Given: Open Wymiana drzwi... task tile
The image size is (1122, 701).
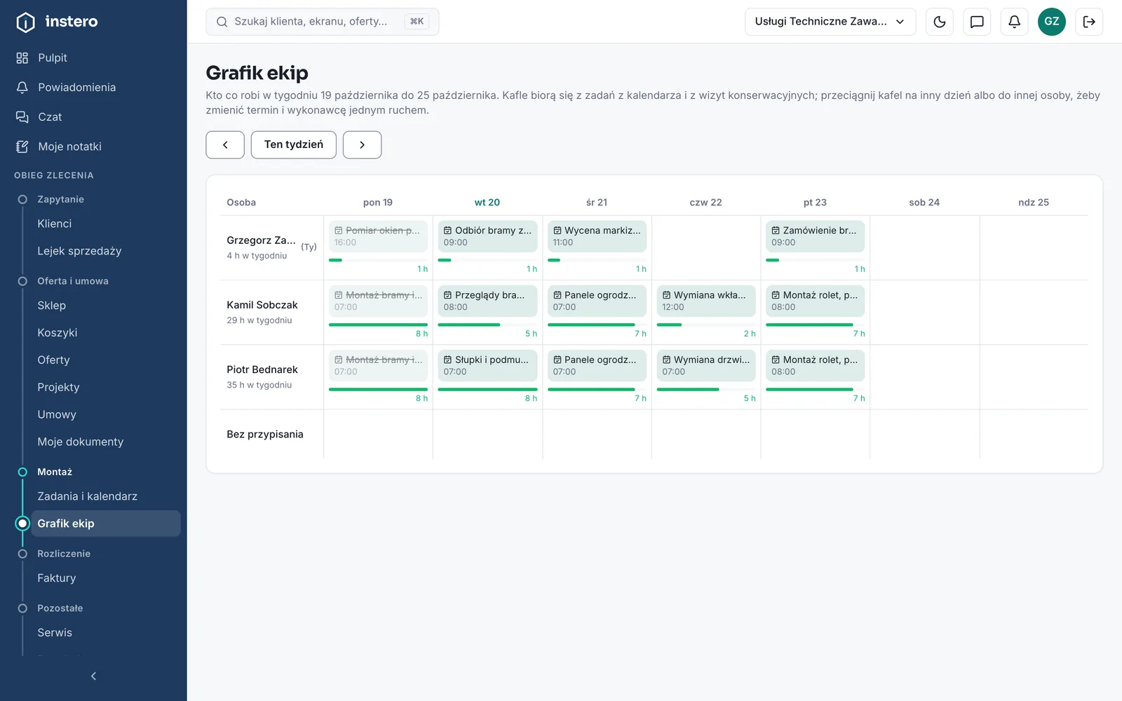Looking at the screenshot, I should coord(706,365).
